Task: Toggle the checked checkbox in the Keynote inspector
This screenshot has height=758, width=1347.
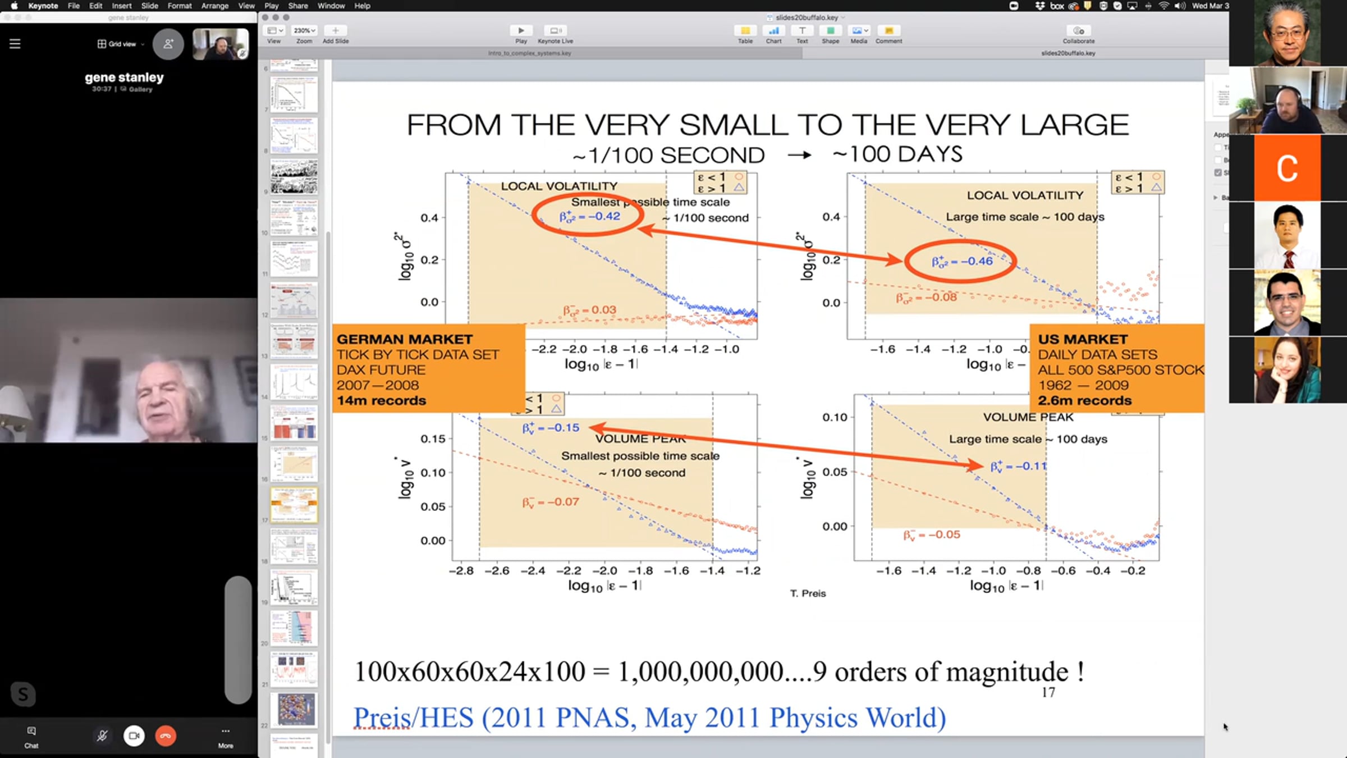Action: coord(1218,173)
